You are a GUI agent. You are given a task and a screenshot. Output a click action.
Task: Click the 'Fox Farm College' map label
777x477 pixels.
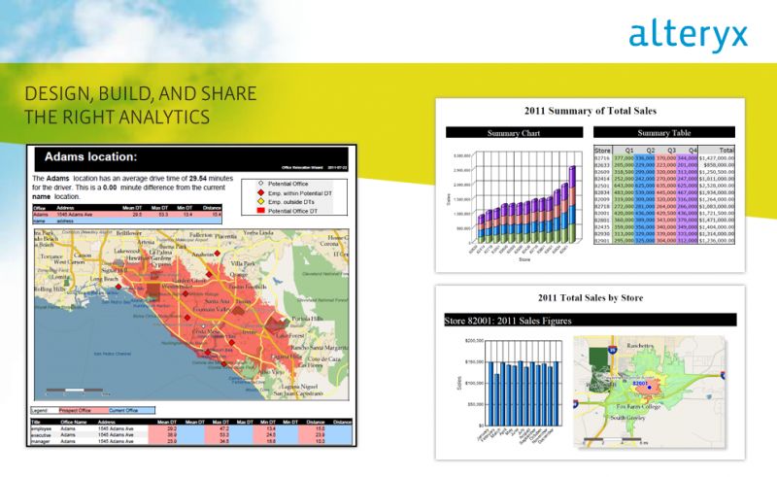(x=639, y=407)
